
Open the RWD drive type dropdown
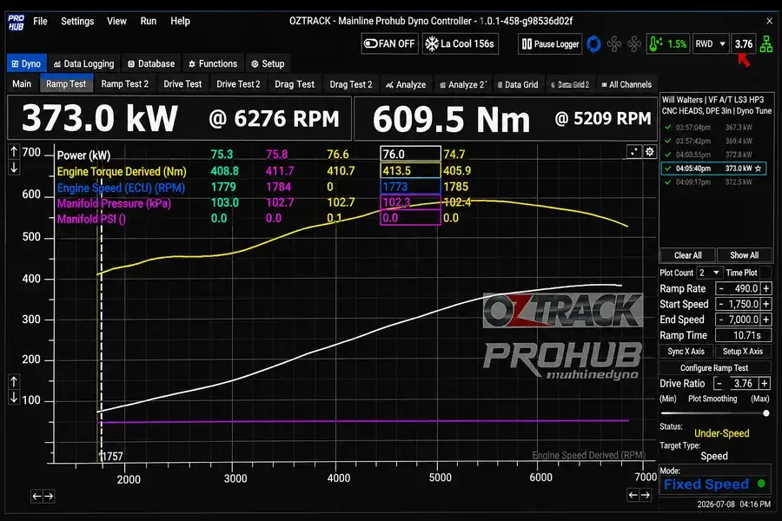pos(711,44)
